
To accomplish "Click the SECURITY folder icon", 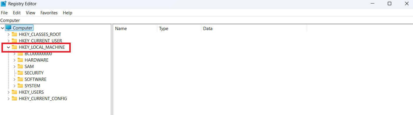I will pos(20,73).
